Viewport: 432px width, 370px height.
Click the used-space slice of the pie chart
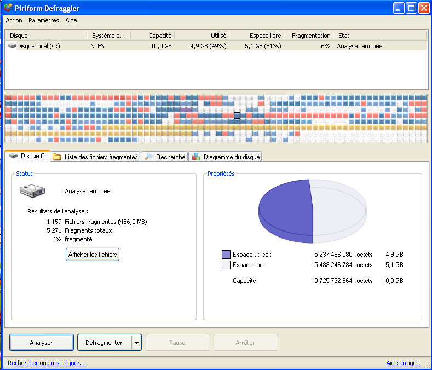286,211
